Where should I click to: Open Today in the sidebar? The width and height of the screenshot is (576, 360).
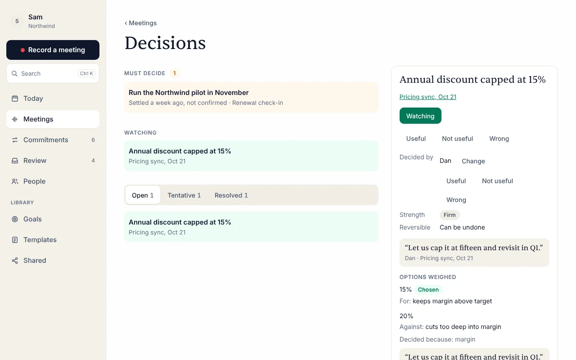tap(53, 99)
